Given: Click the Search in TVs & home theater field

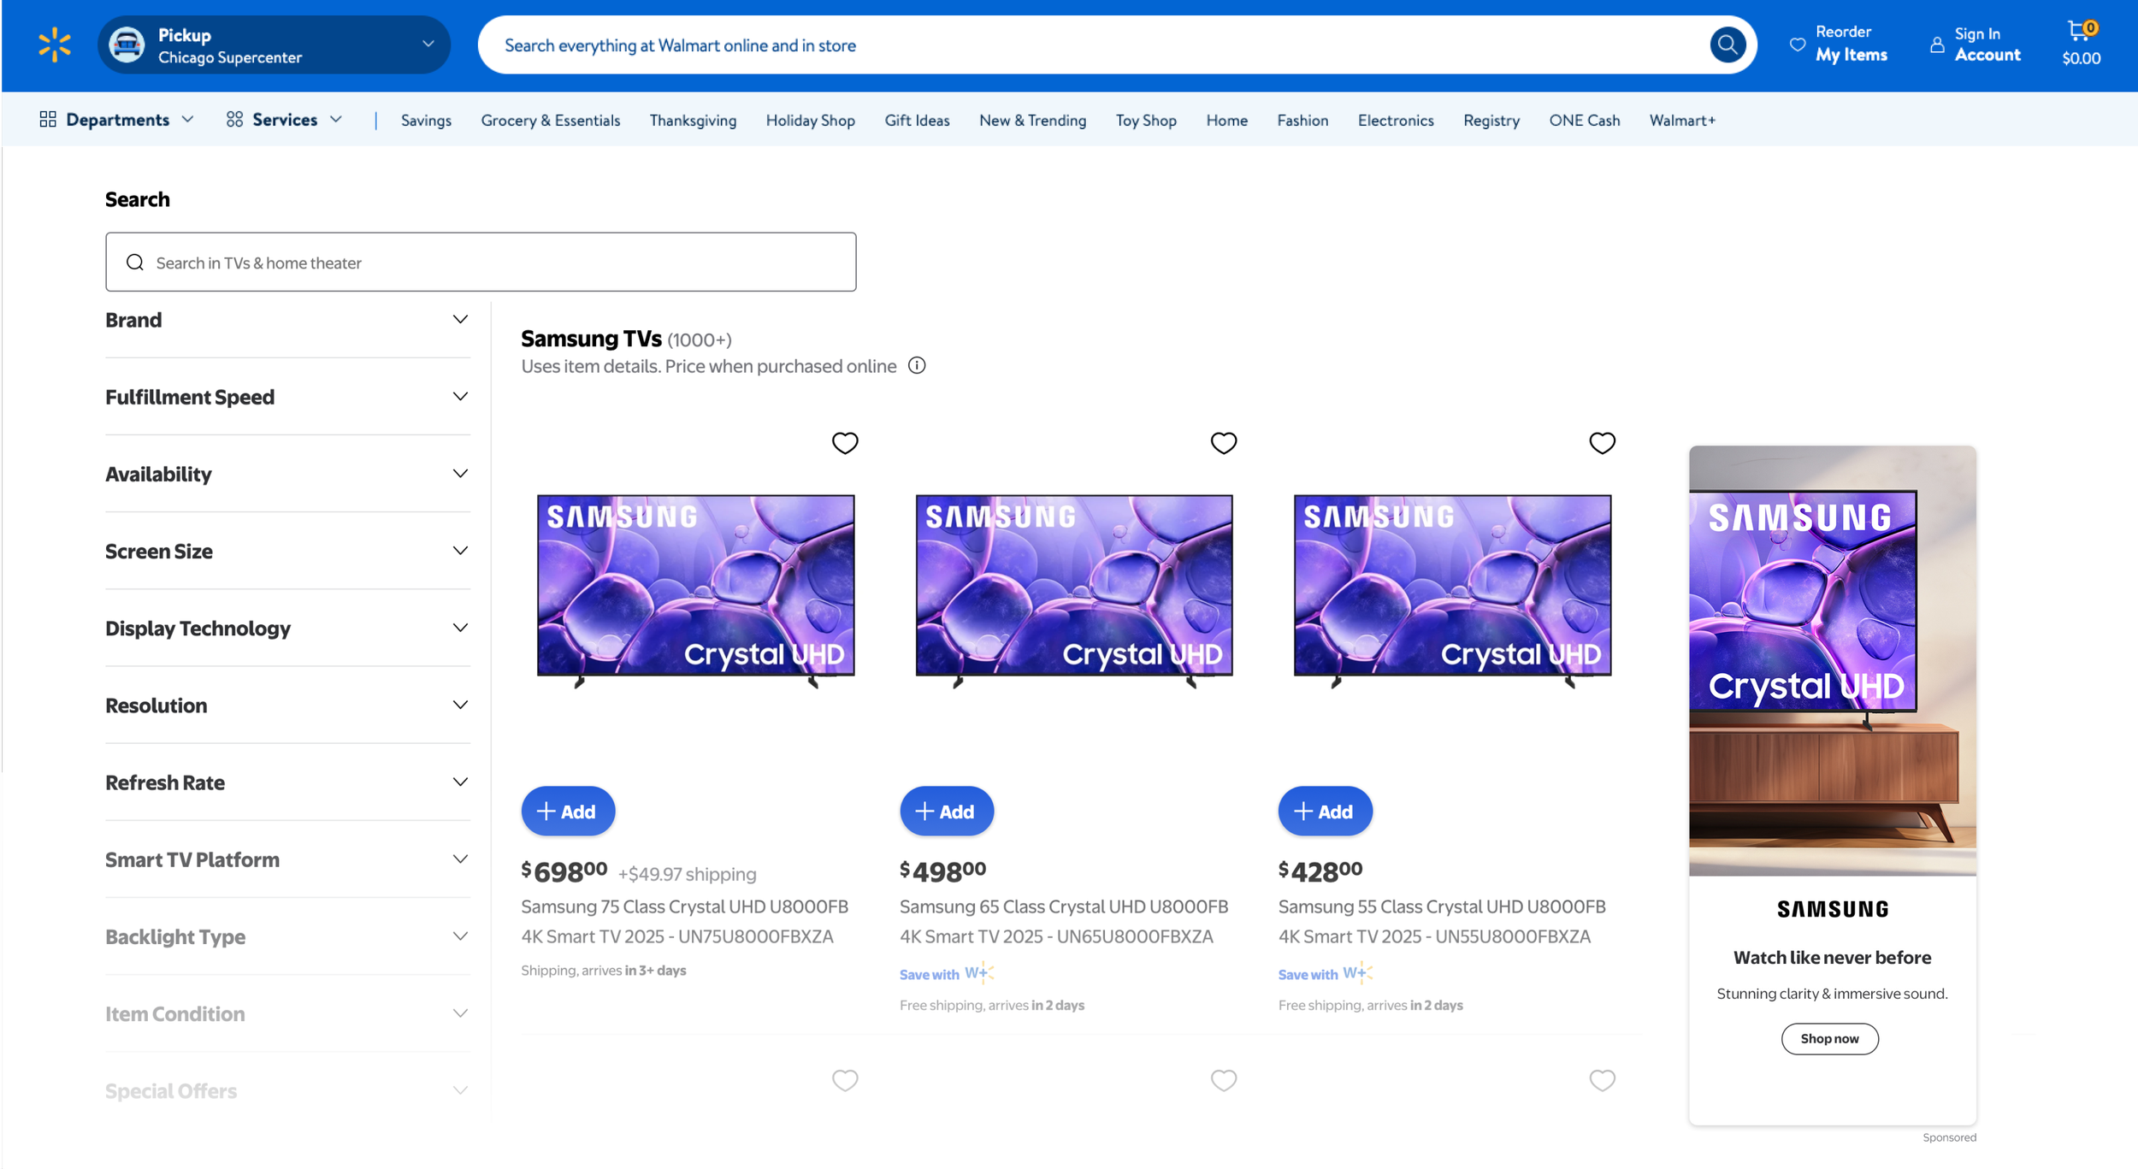Looking at the screenshot, I should coord(481,262).
